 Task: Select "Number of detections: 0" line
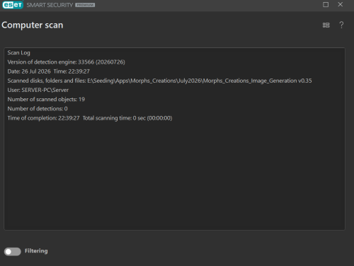pyautogui.click(x=38, y=109)
